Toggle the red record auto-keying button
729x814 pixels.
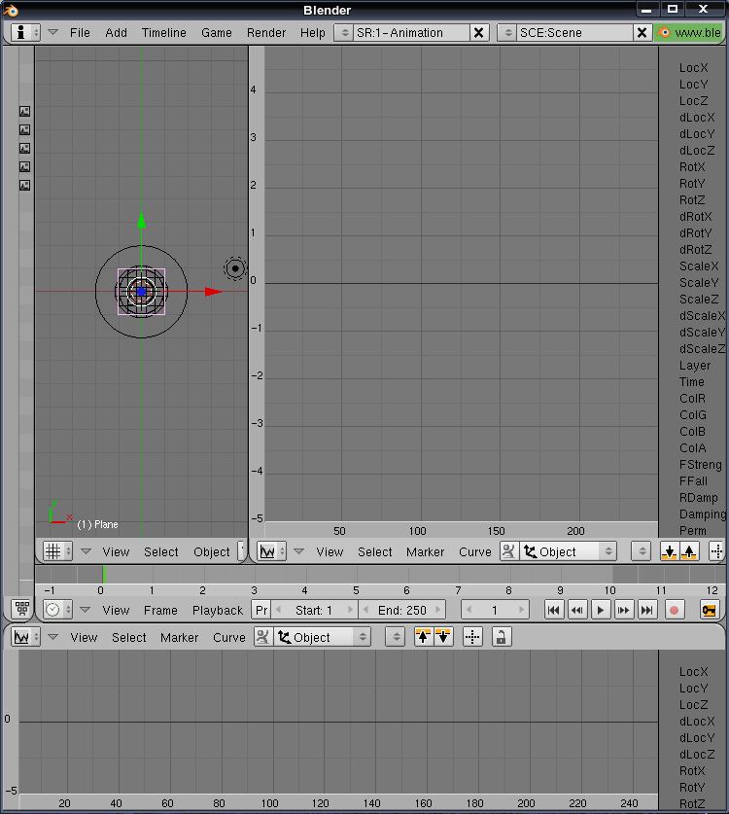(x=674, y=610)
